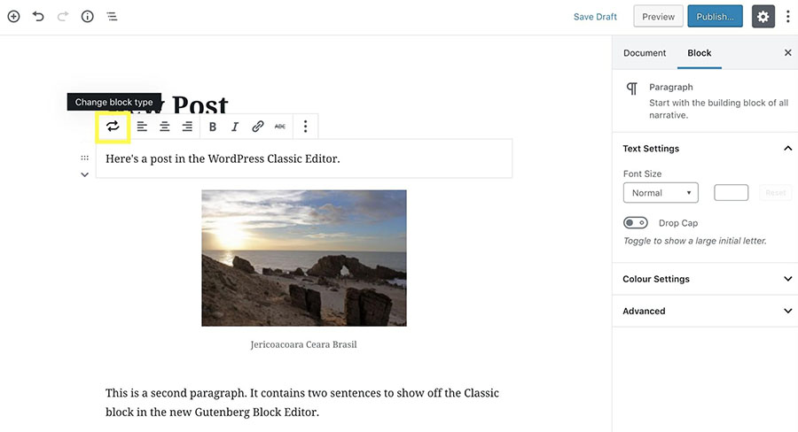Toggle the Drop Cap switch
This screenshot has width=798, height=432.
tap(636, 222)
